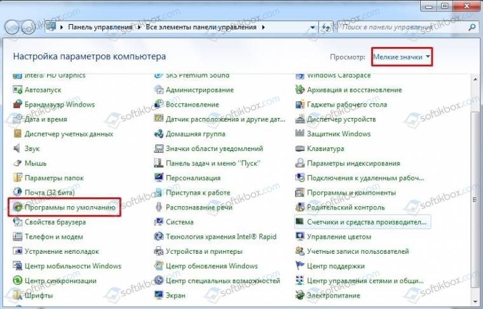Open the Персонализация link
This screenshot has width=483, height=309.
click(193, 178)
